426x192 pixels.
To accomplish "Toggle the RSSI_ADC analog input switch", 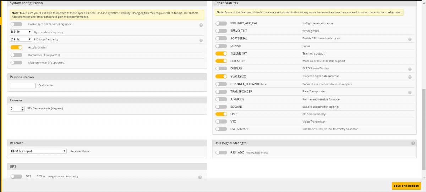I will click(221, 153).
